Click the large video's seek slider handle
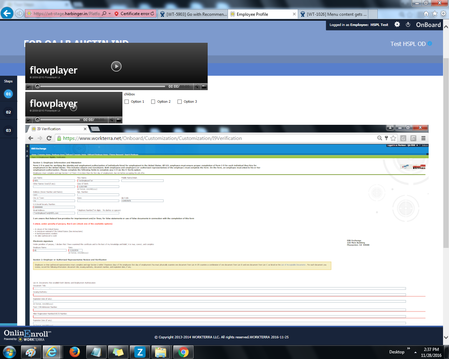This screenshot has height=359, width=449. pos(38,86)
